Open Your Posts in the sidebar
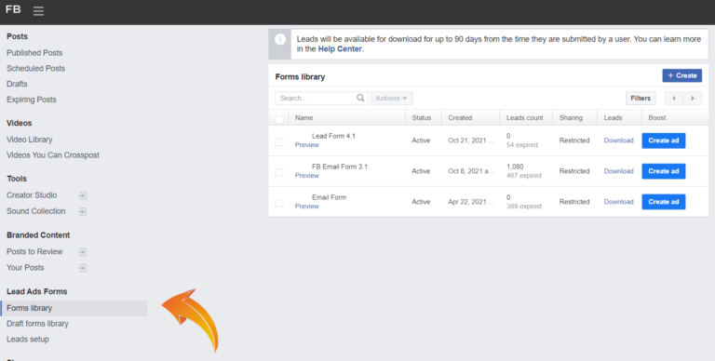 click(x=25, y=268)
